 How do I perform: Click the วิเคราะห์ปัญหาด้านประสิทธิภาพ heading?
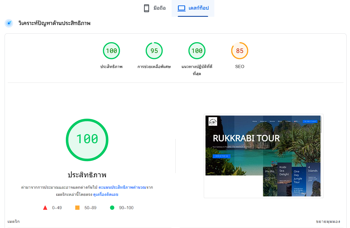point(54,23)
